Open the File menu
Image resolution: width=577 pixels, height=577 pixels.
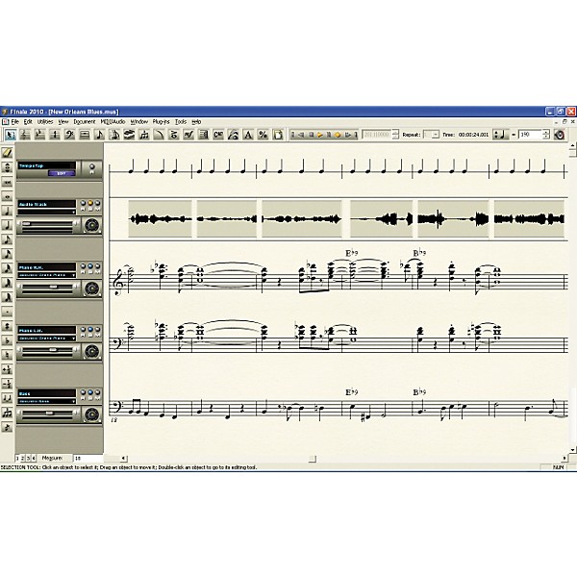[x=14, y=122]
